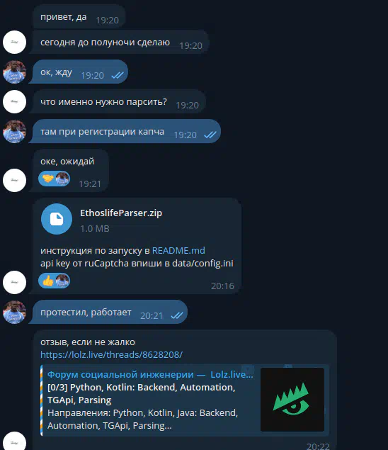
Task: Click the handshake reaction on 'оке, ожидай'
Action: point(48,179)
